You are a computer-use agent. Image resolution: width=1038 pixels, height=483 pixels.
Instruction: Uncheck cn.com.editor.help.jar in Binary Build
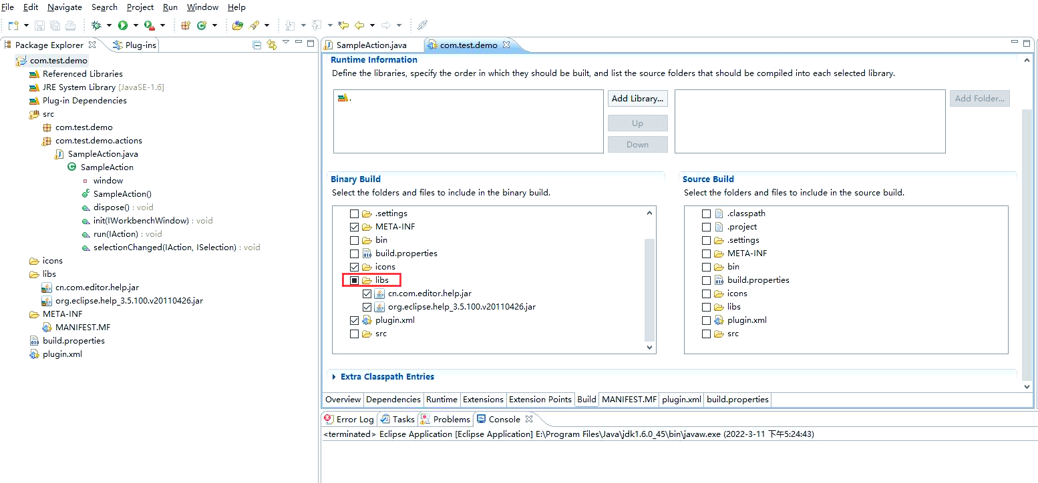tap(367, 294)
